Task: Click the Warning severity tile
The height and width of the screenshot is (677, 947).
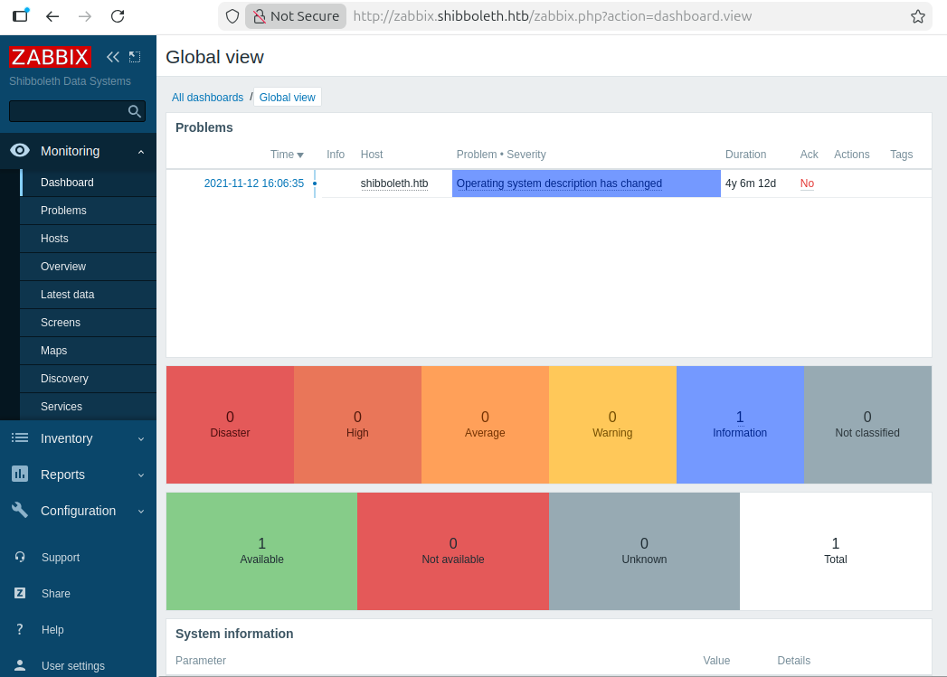Action: point(612,425)
